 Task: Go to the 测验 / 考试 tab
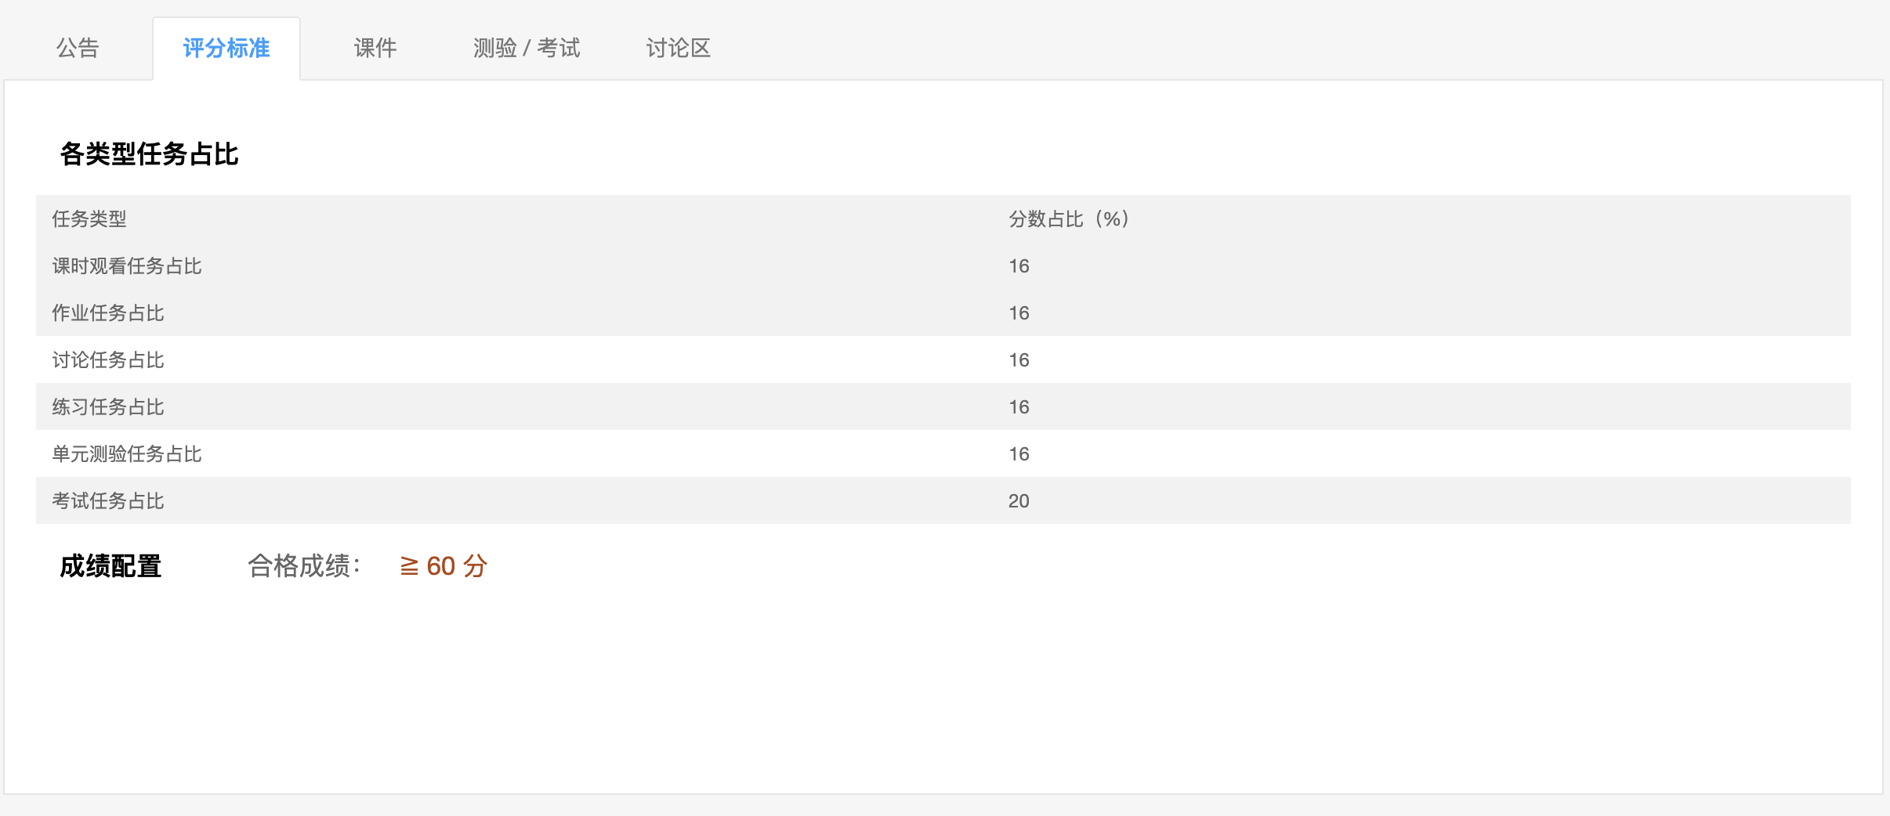click(527, 49)
